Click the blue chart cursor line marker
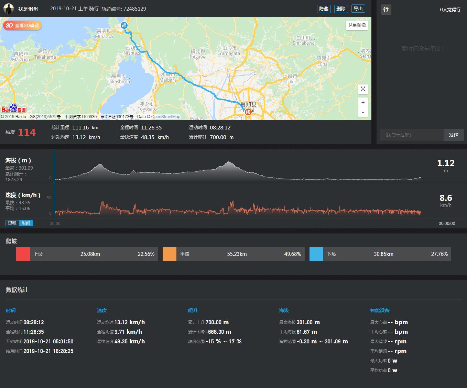This screenshot has width=467, height=388. click(55, 184)
